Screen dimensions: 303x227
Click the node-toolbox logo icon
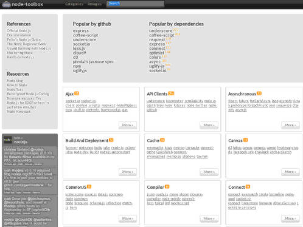[6, 4]
